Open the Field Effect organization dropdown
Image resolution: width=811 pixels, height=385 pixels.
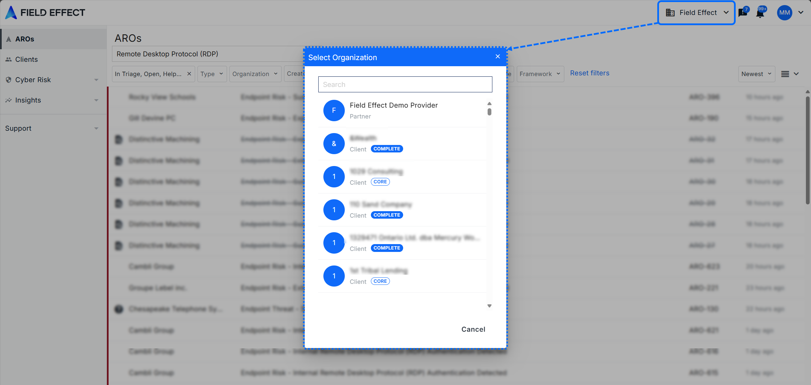pyautogui.click(x=697, y=13)
